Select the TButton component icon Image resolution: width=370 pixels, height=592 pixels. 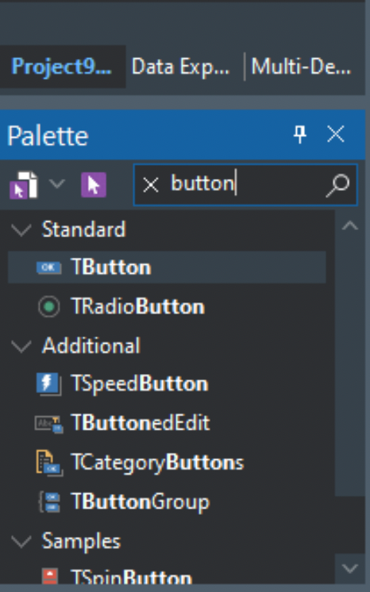point(49,267)
